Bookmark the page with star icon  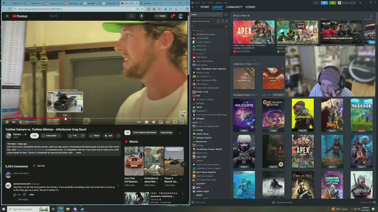tap(142, 9)
